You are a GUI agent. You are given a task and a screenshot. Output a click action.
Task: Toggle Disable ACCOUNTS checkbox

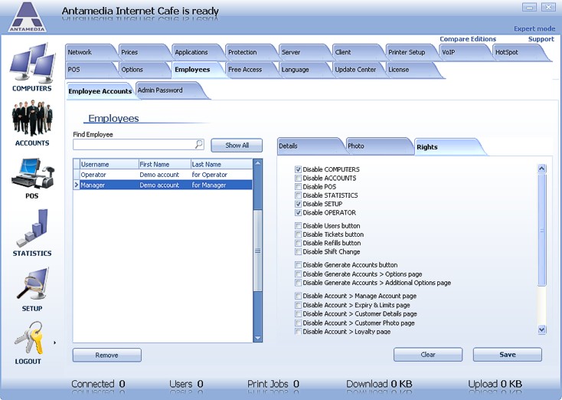(298, 178)
